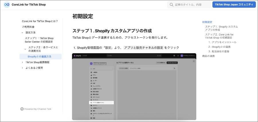The height and width of the screenshot is (122, 258).
Task: Select the 設定方法 sidebar label
Action: click(x=30, y=33)
